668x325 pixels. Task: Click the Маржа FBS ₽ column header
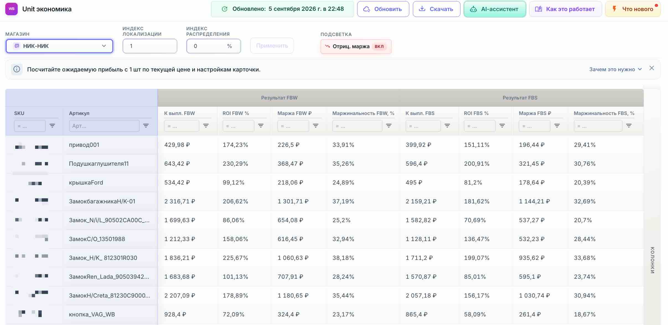(535, 113)
